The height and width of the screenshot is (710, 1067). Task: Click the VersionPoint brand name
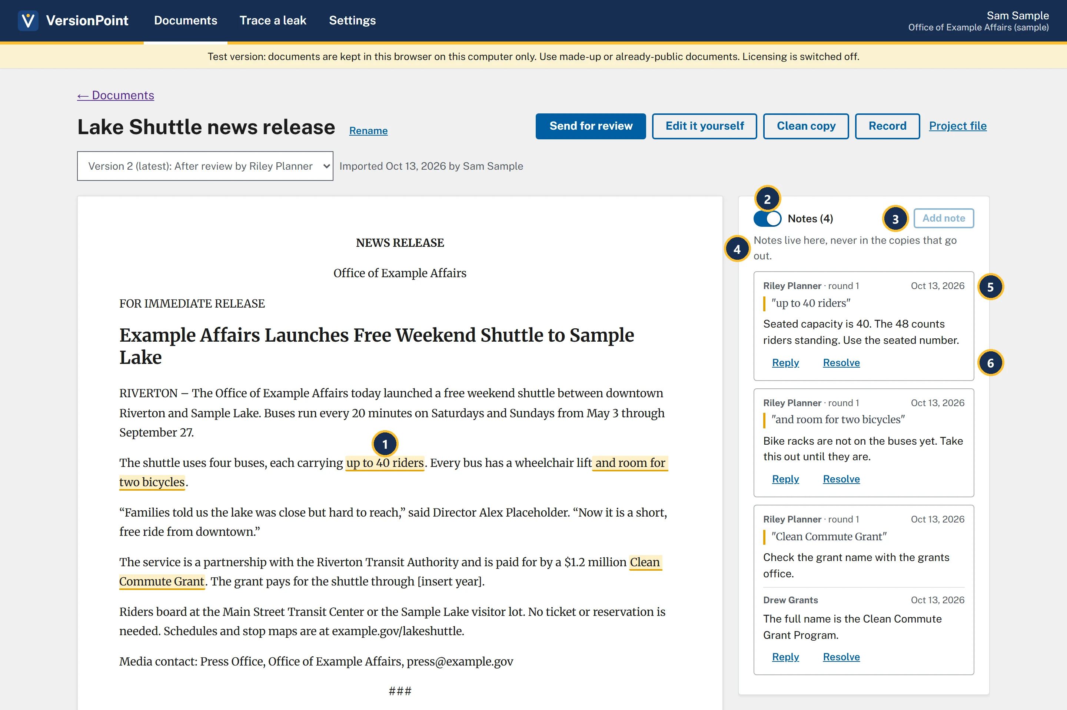(87, 20)
